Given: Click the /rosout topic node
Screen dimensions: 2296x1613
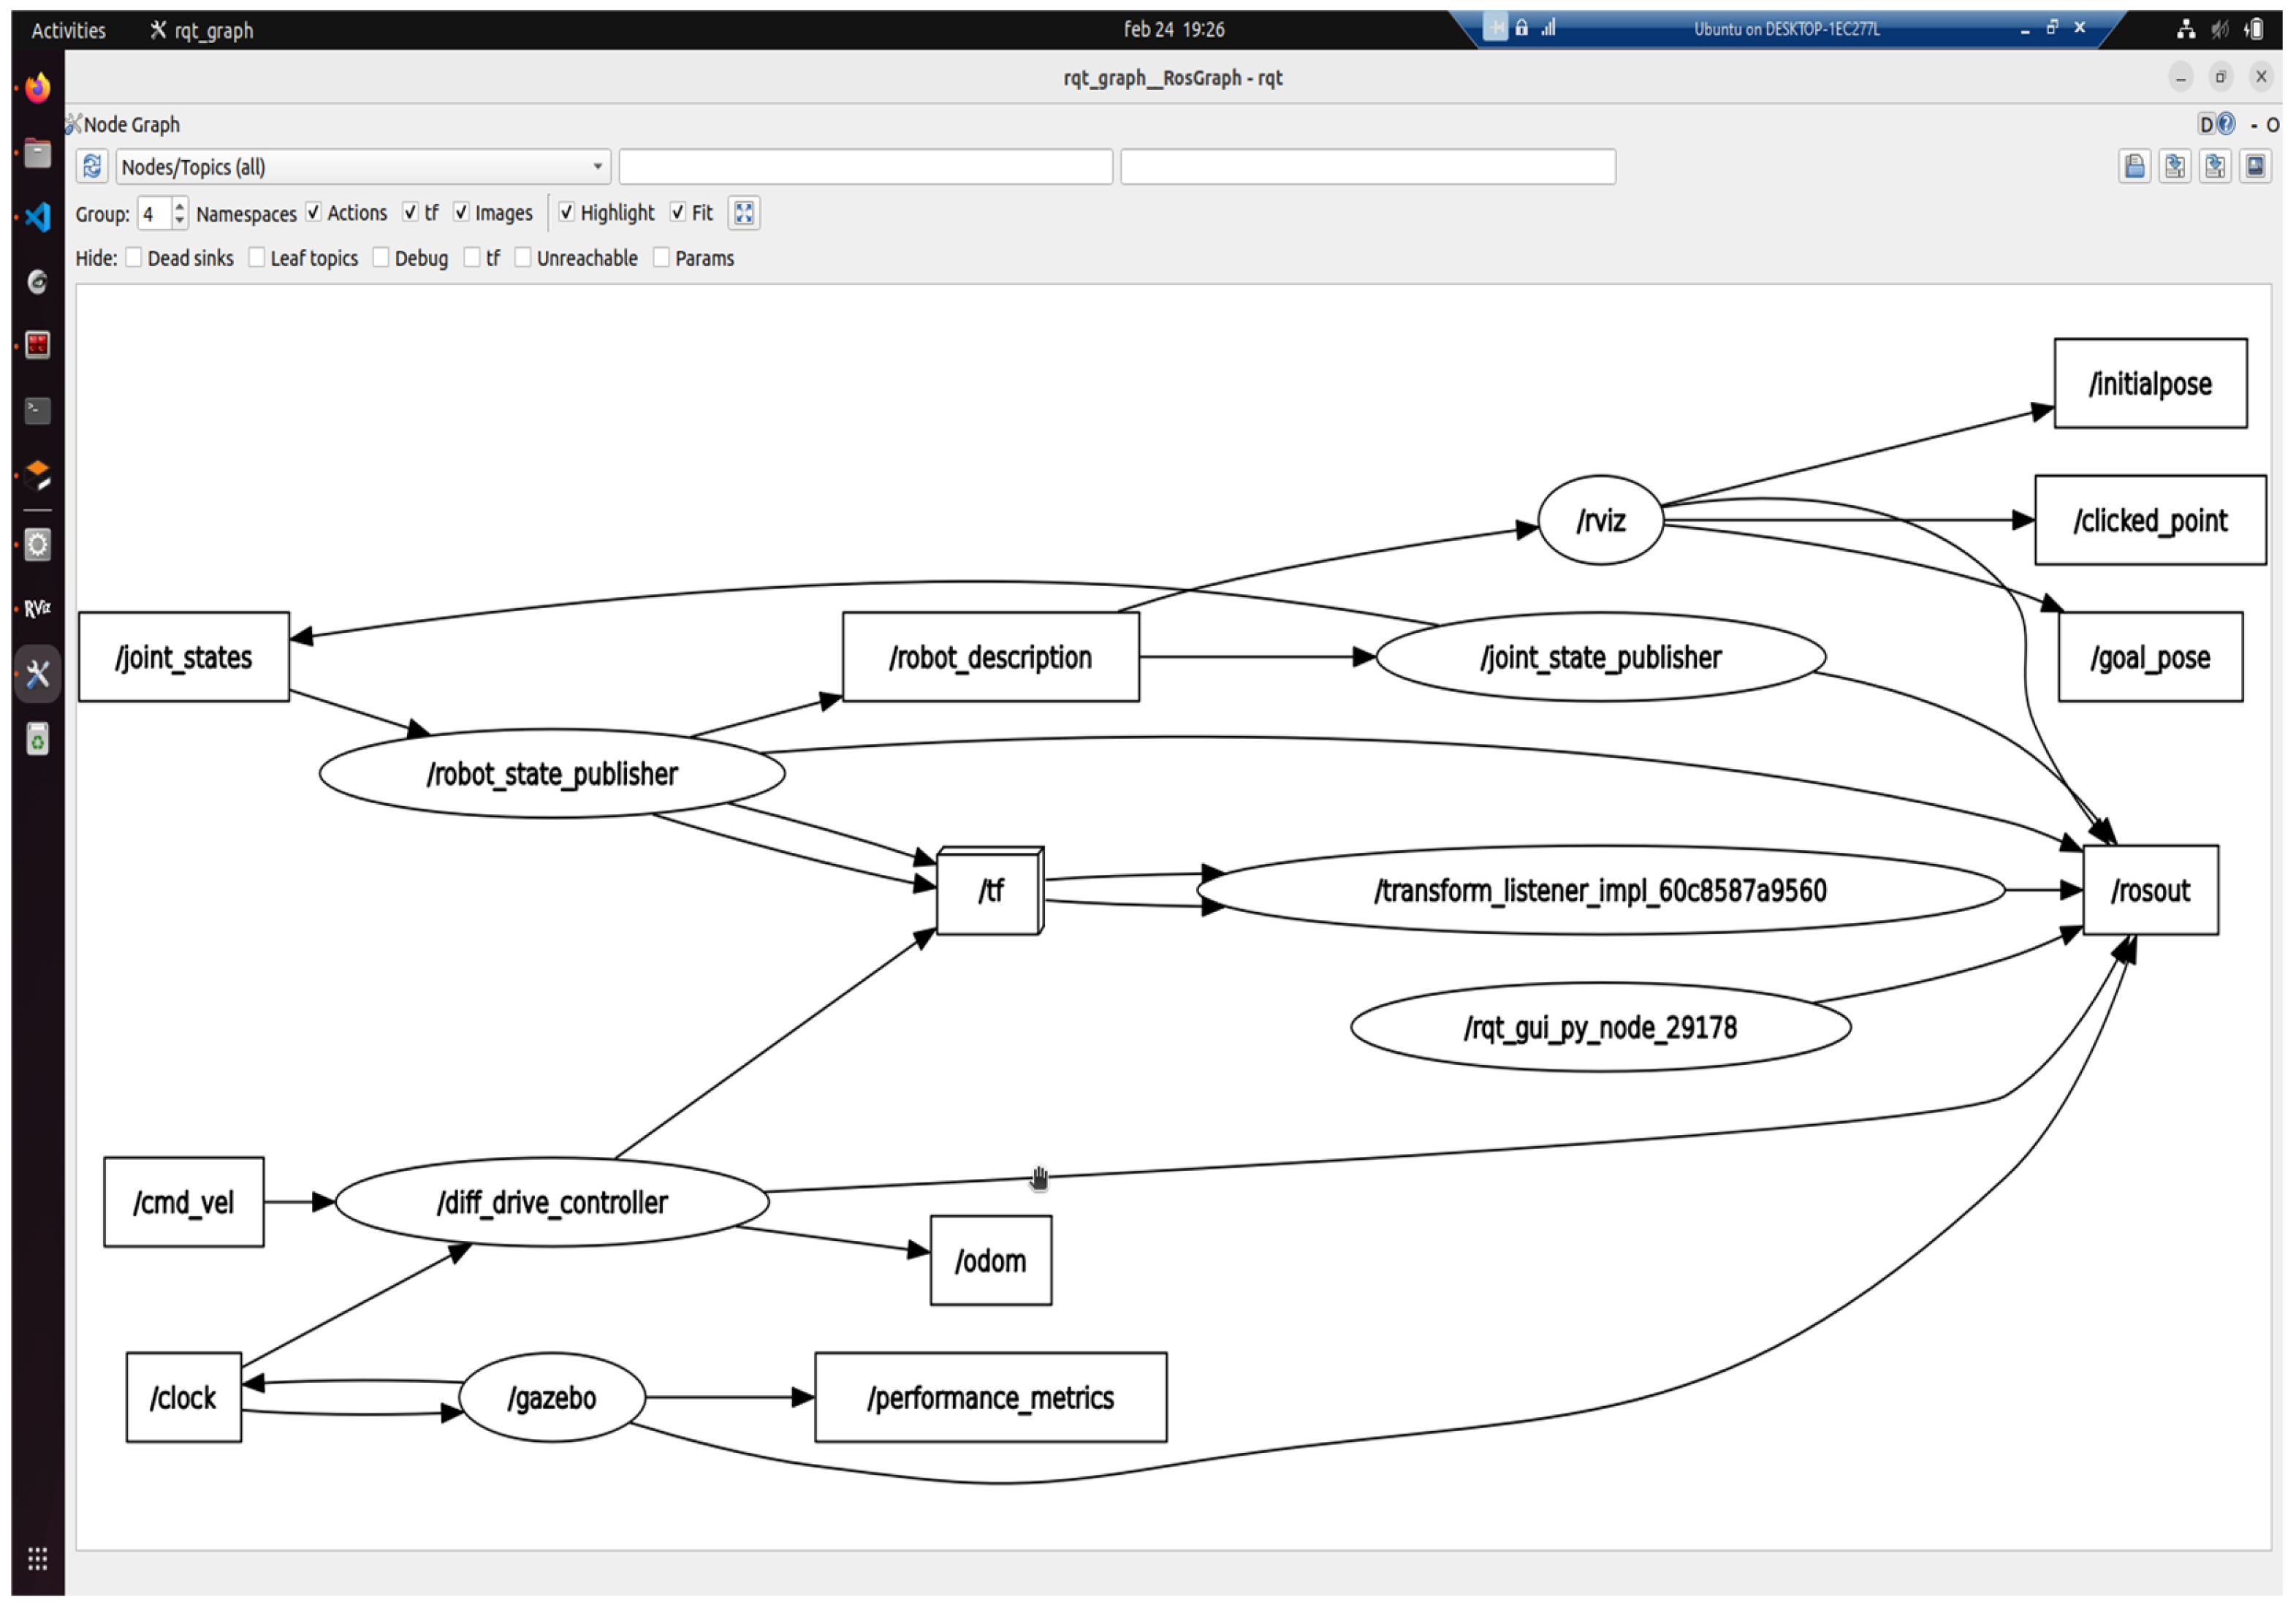Looking at the screenshot, I should point(2150,890).
